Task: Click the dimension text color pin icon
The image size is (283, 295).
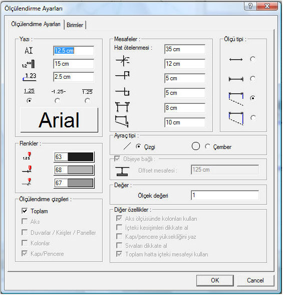Action: (27, 156)
